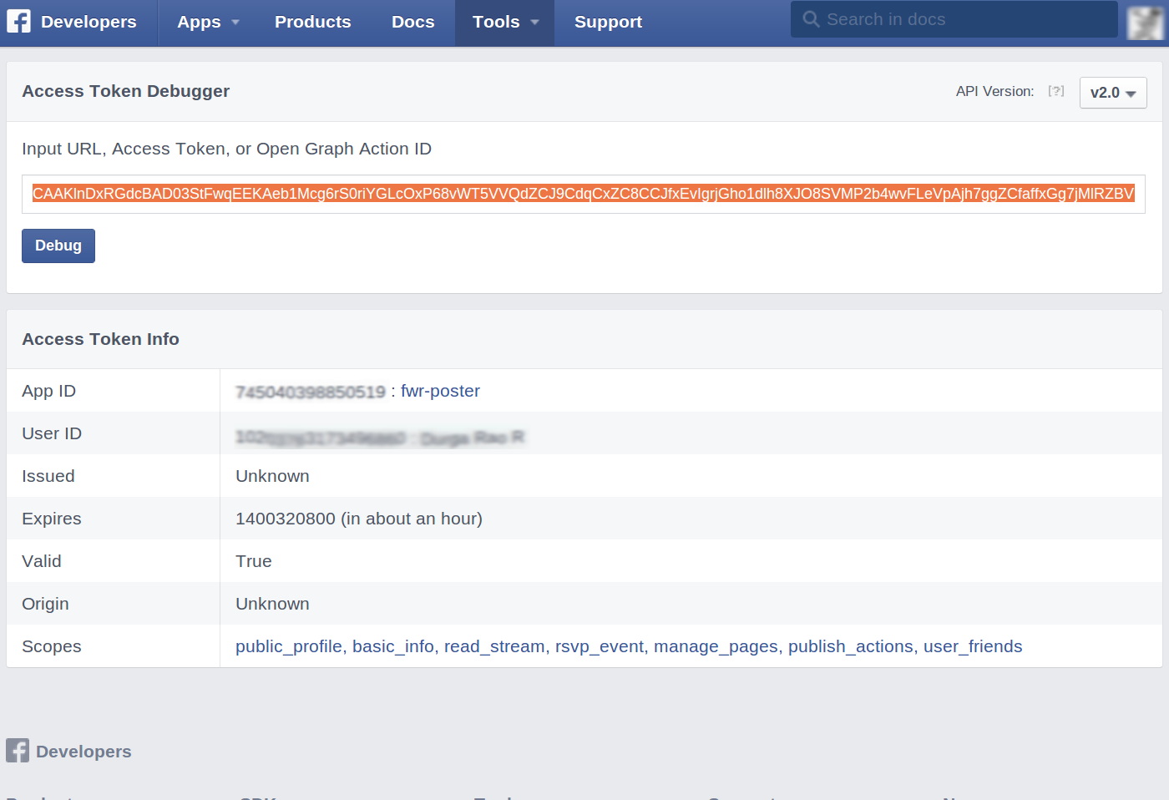Image resolution: width=1169 pixels, height=800 pixels.
Task: Focus the Search in docs field
Action: tap(954, 19)
